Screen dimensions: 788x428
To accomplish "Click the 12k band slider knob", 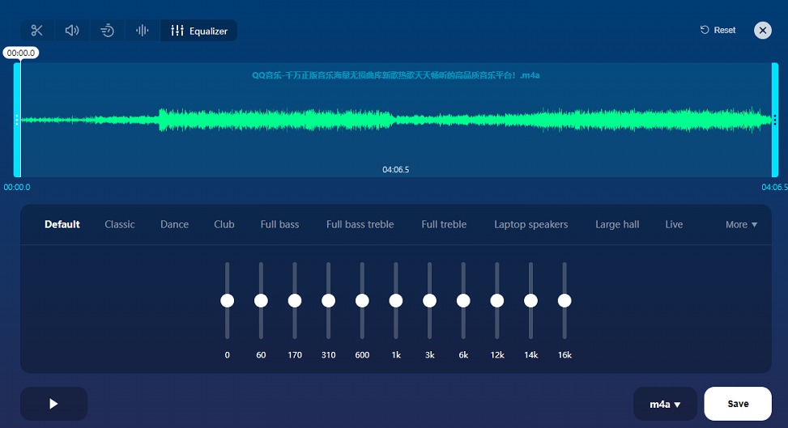I will pyautogui.click(x=497, y=300).
